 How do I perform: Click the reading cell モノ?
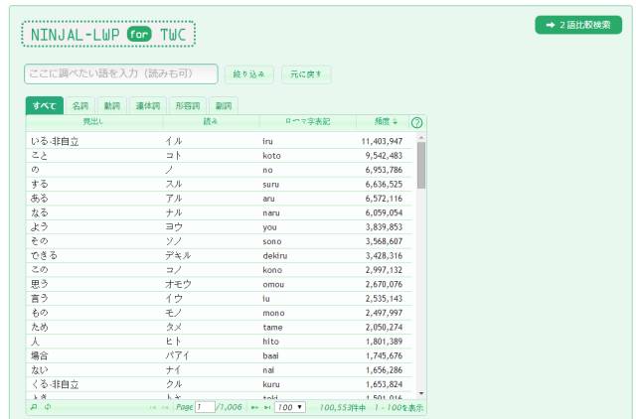point(173,313)
